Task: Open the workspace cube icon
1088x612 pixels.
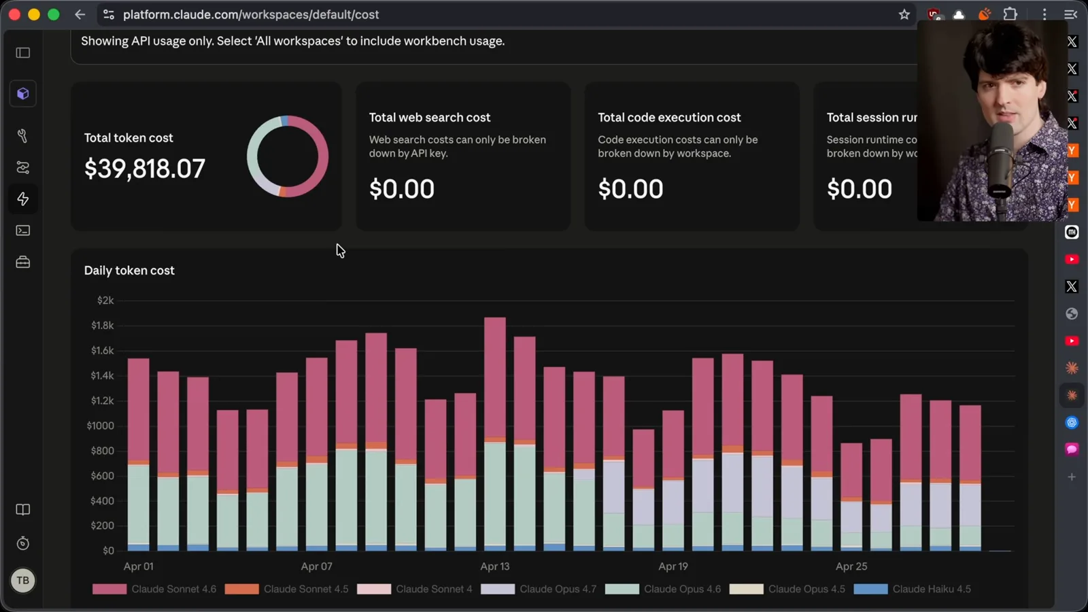Action: pyautogui.click(x=23, y=94)
